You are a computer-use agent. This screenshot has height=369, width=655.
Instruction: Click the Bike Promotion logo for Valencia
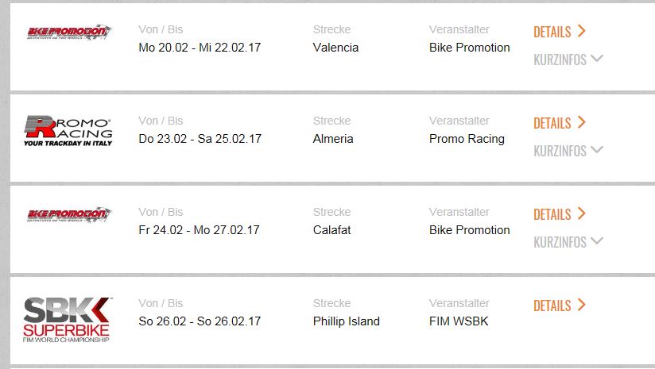pos(69,33)
